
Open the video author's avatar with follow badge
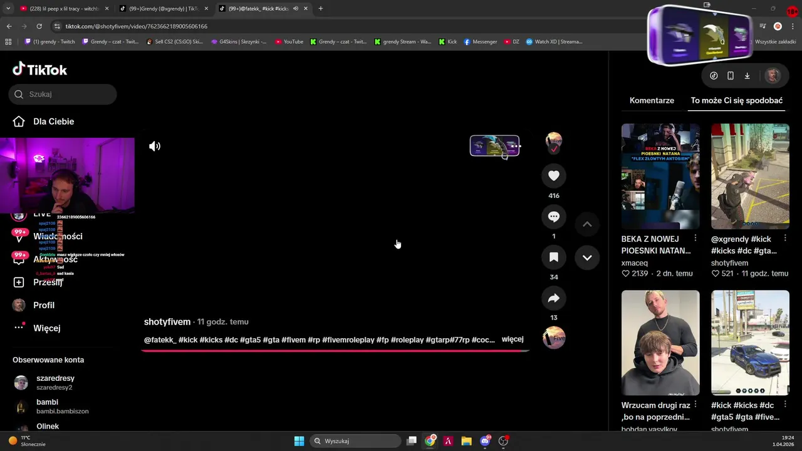pyautogui.click(x=554, y=142)
